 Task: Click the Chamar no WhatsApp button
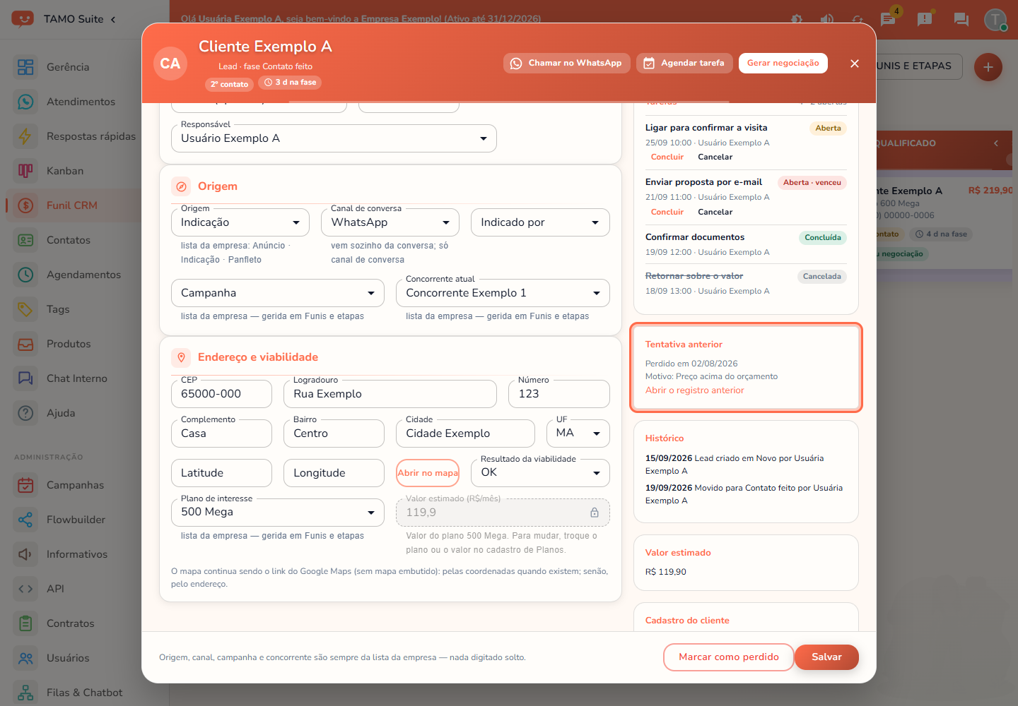[x=567, y=64]
